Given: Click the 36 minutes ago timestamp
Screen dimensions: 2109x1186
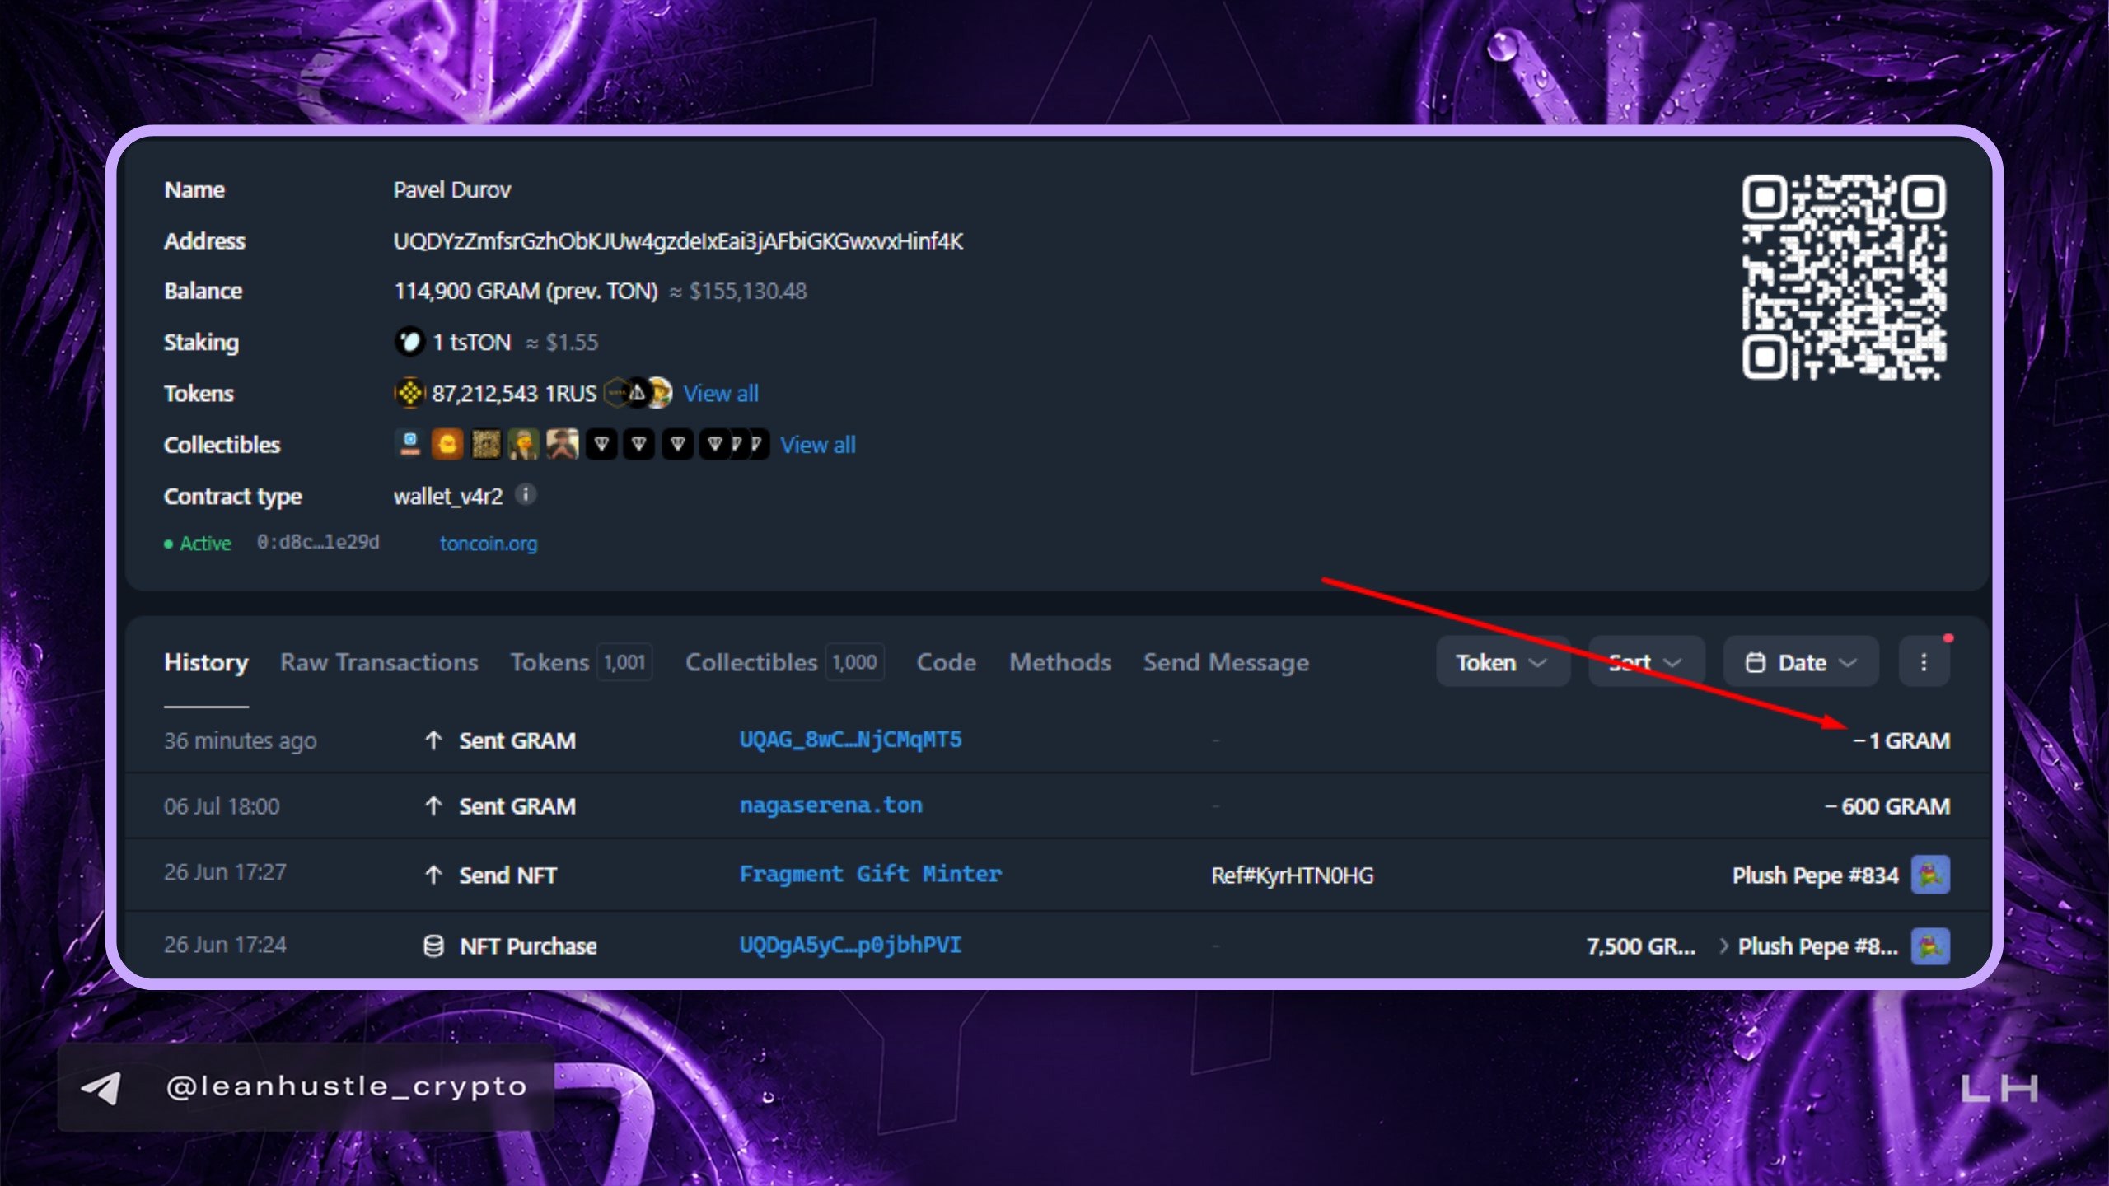Looking at the screenshot, I should tap(240, 740).
